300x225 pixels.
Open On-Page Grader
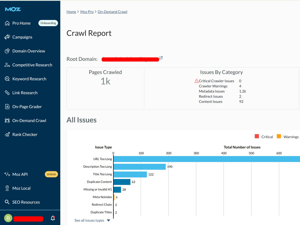coord(27,107)
